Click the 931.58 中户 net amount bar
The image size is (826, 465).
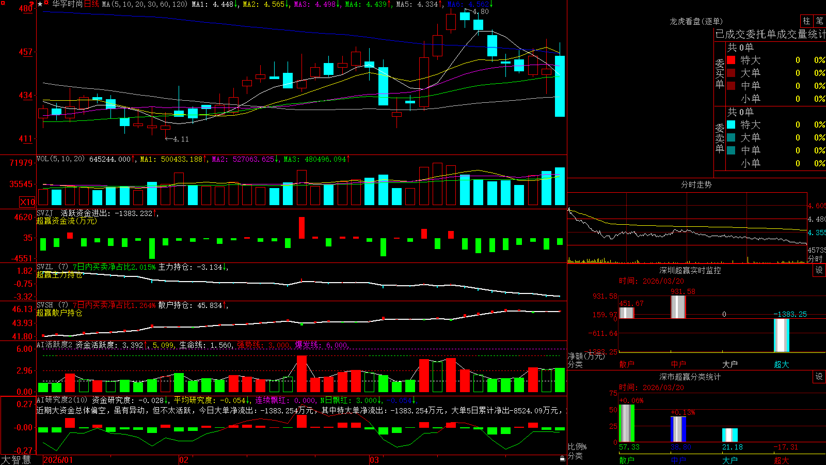pos(678,307)
